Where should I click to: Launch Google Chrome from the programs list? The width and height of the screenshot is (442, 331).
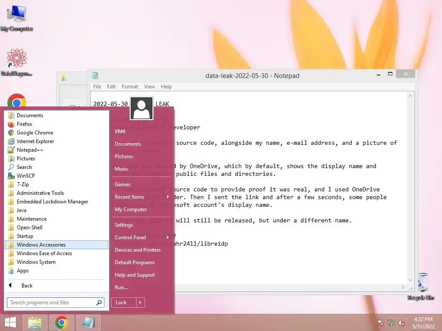tap(57, 133)
